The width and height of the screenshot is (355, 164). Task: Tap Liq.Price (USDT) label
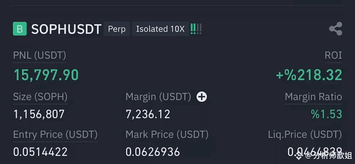(x=305, y=135)
